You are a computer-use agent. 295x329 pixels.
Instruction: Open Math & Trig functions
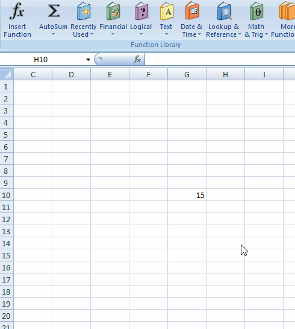tap(256, 20)
